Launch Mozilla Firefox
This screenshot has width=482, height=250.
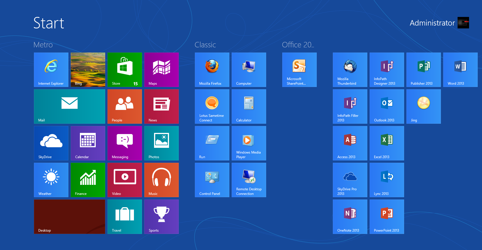tap(212, 70)
